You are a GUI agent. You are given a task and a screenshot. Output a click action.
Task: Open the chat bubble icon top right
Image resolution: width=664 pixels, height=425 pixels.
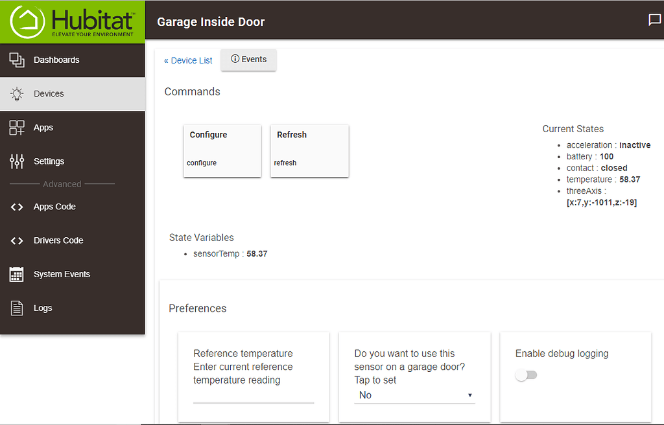coord(654,19)
